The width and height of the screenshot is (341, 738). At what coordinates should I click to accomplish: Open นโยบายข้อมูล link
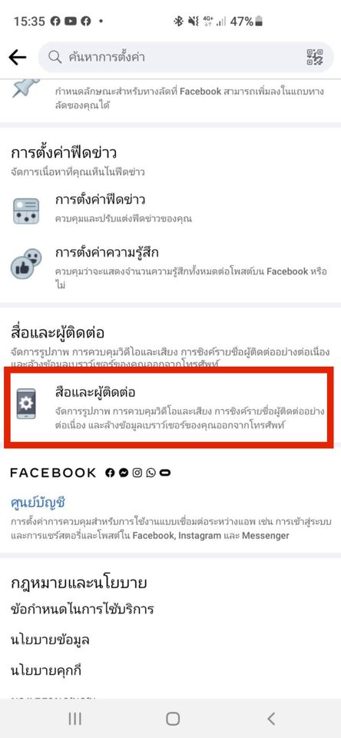click(x=50, y=640)
